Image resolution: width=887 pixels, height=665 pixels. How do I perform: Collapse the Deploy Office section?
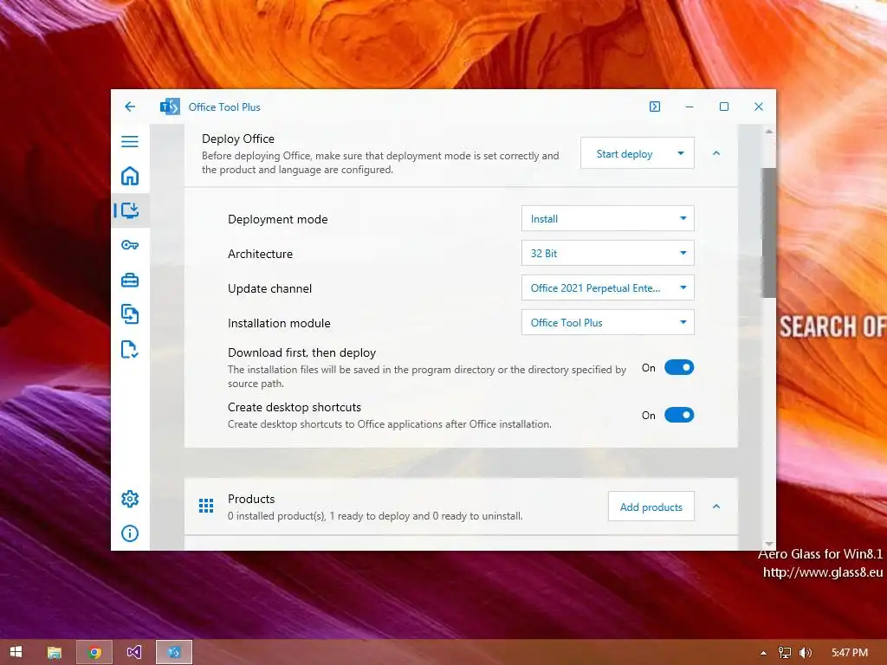(716, 153)
